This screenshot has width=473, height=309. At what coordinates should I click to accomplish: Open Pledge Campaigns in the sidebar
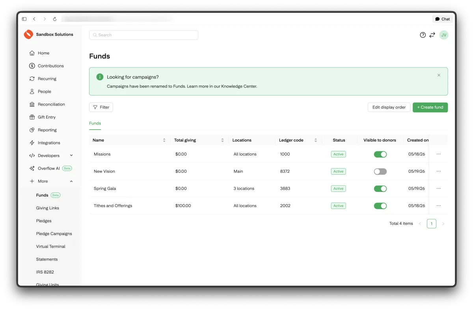click(x=54, y=234)
